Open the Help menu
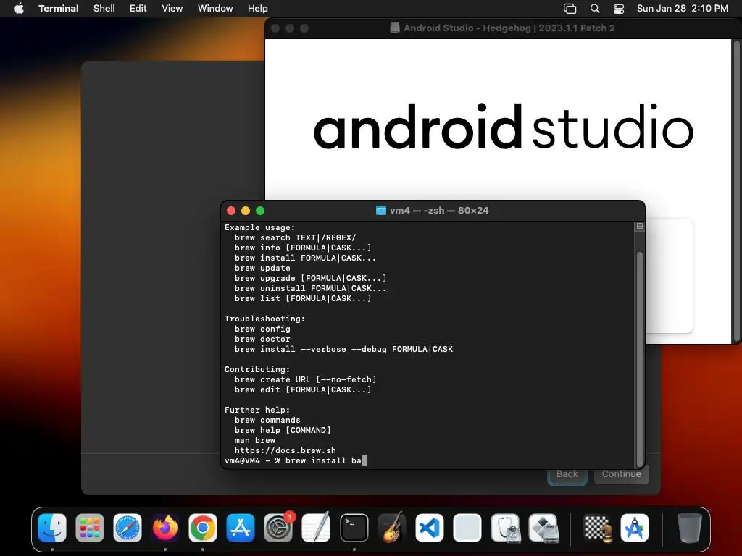 pyautogui.click(x=257, y=9)
